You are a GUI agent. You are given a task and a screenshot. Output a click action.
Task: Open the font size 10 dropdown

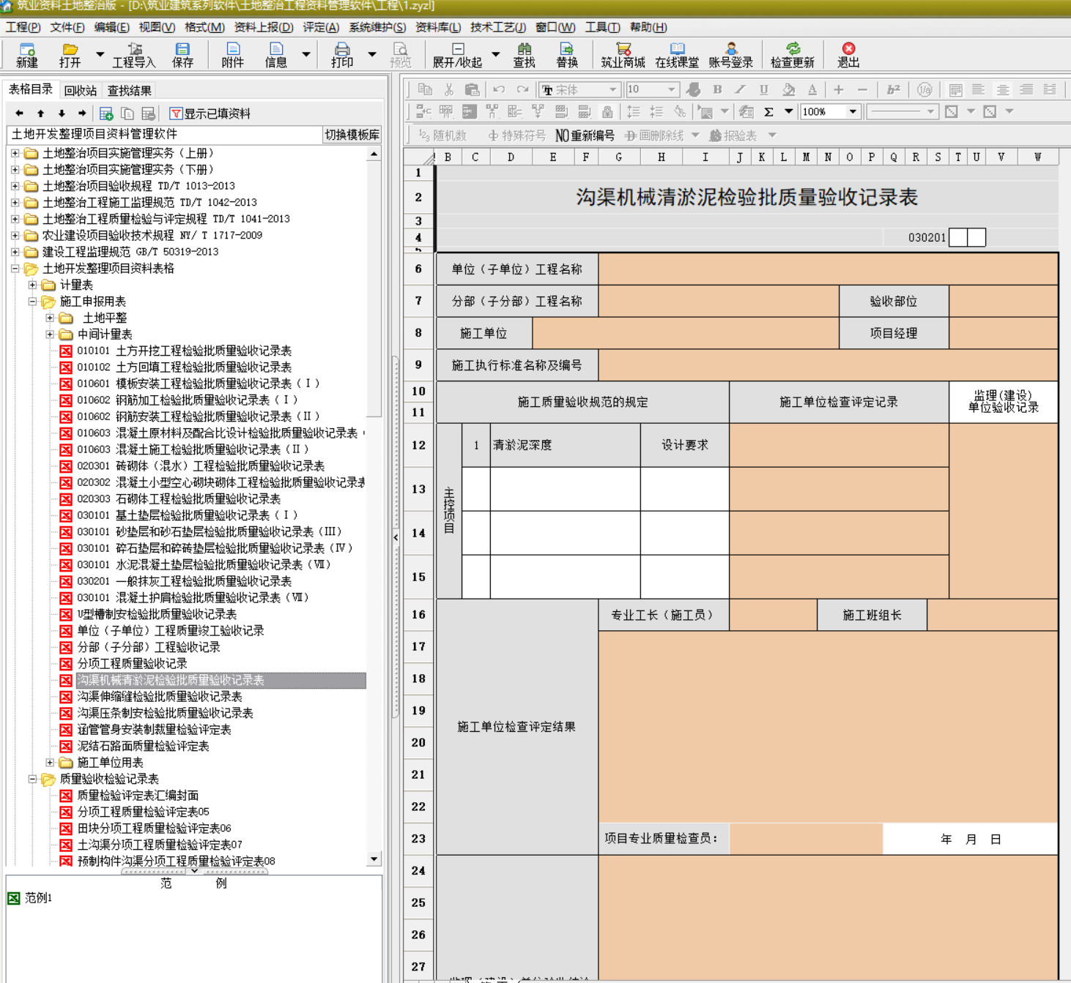click(671, 89)
